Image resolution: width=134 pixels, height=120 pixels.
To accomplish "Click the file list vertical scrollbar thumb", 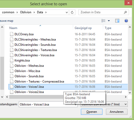I will pyautogui.click(x=130, y=70).
